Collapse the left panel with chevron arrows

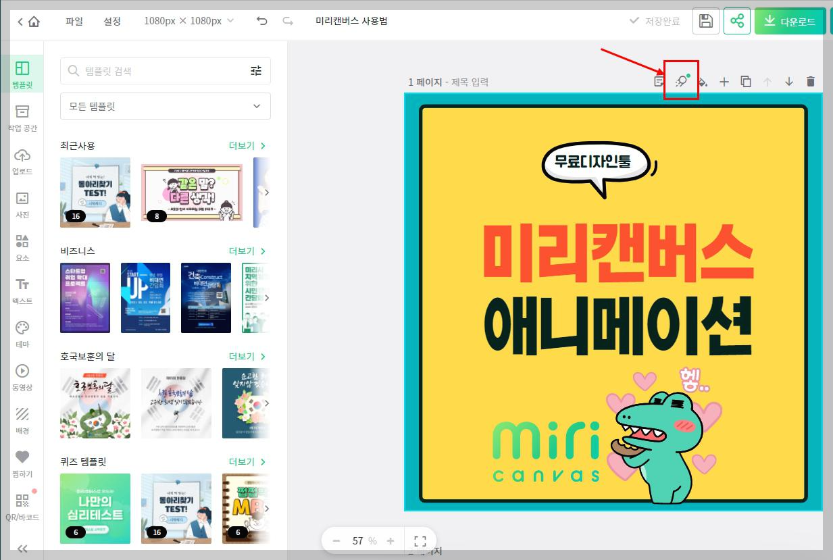tap(22, 547)
